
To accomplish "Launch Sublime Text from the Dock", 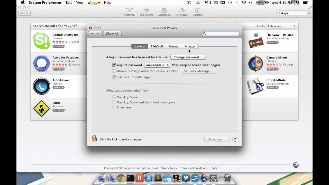I will [x=158, y=178].
